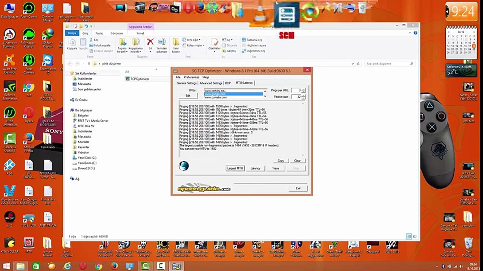Open the Kolay erişim dropdown

(x=193, y=45)
